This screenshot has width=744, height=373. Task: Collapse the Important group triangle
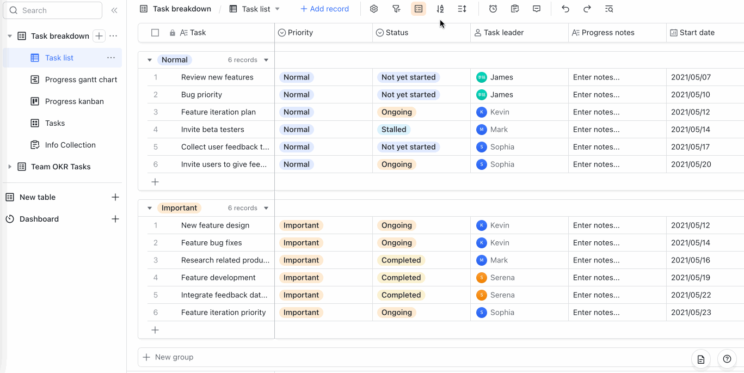click(150, 208)
